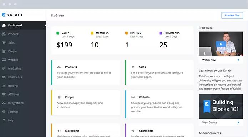Click the Help question mark icon
The width and height of the screenshot is (248, 137).
point(4,120)
